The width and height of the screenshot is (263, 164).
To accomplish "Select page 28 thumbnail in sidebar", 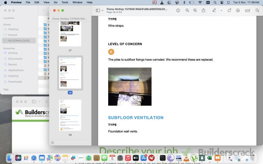I will pyautogui.click(x=70, y=73).
